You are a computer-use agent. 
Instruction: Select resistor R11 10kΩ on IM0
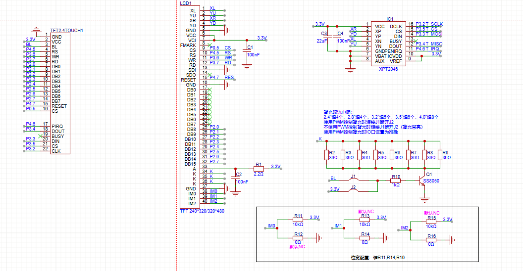tap(298, 220)
